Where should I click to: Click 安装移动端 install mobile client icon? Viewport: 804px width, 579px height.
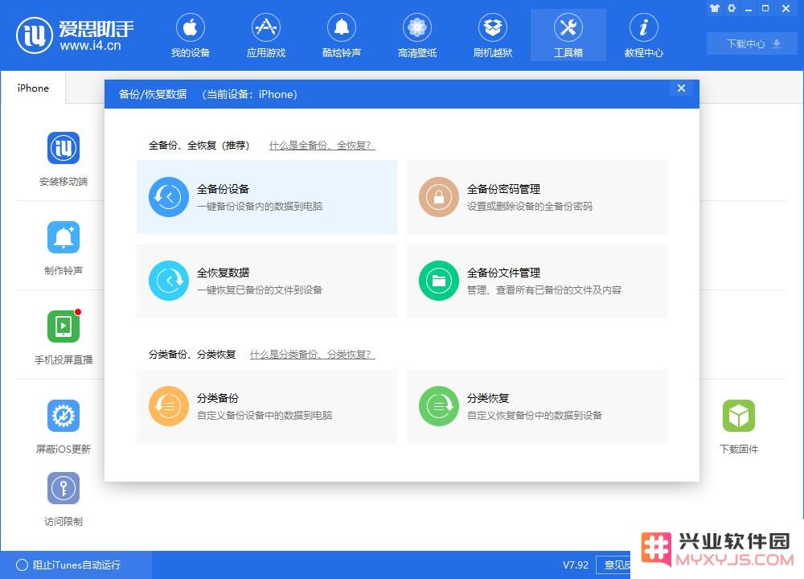tap(64, 148)
